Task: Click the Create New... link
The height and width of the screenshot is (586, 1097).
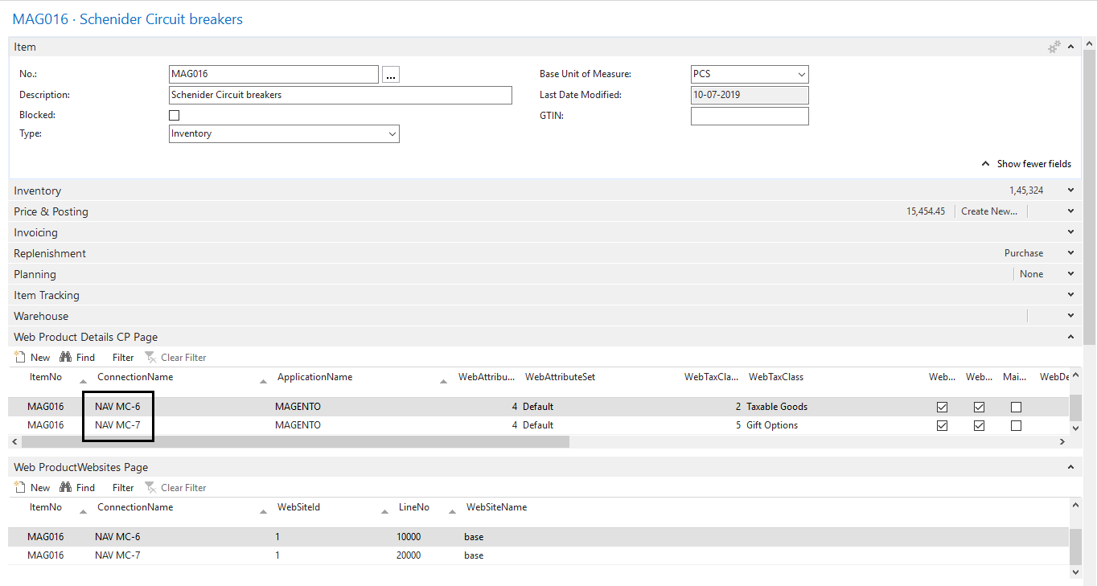Action: click(988, 211)
